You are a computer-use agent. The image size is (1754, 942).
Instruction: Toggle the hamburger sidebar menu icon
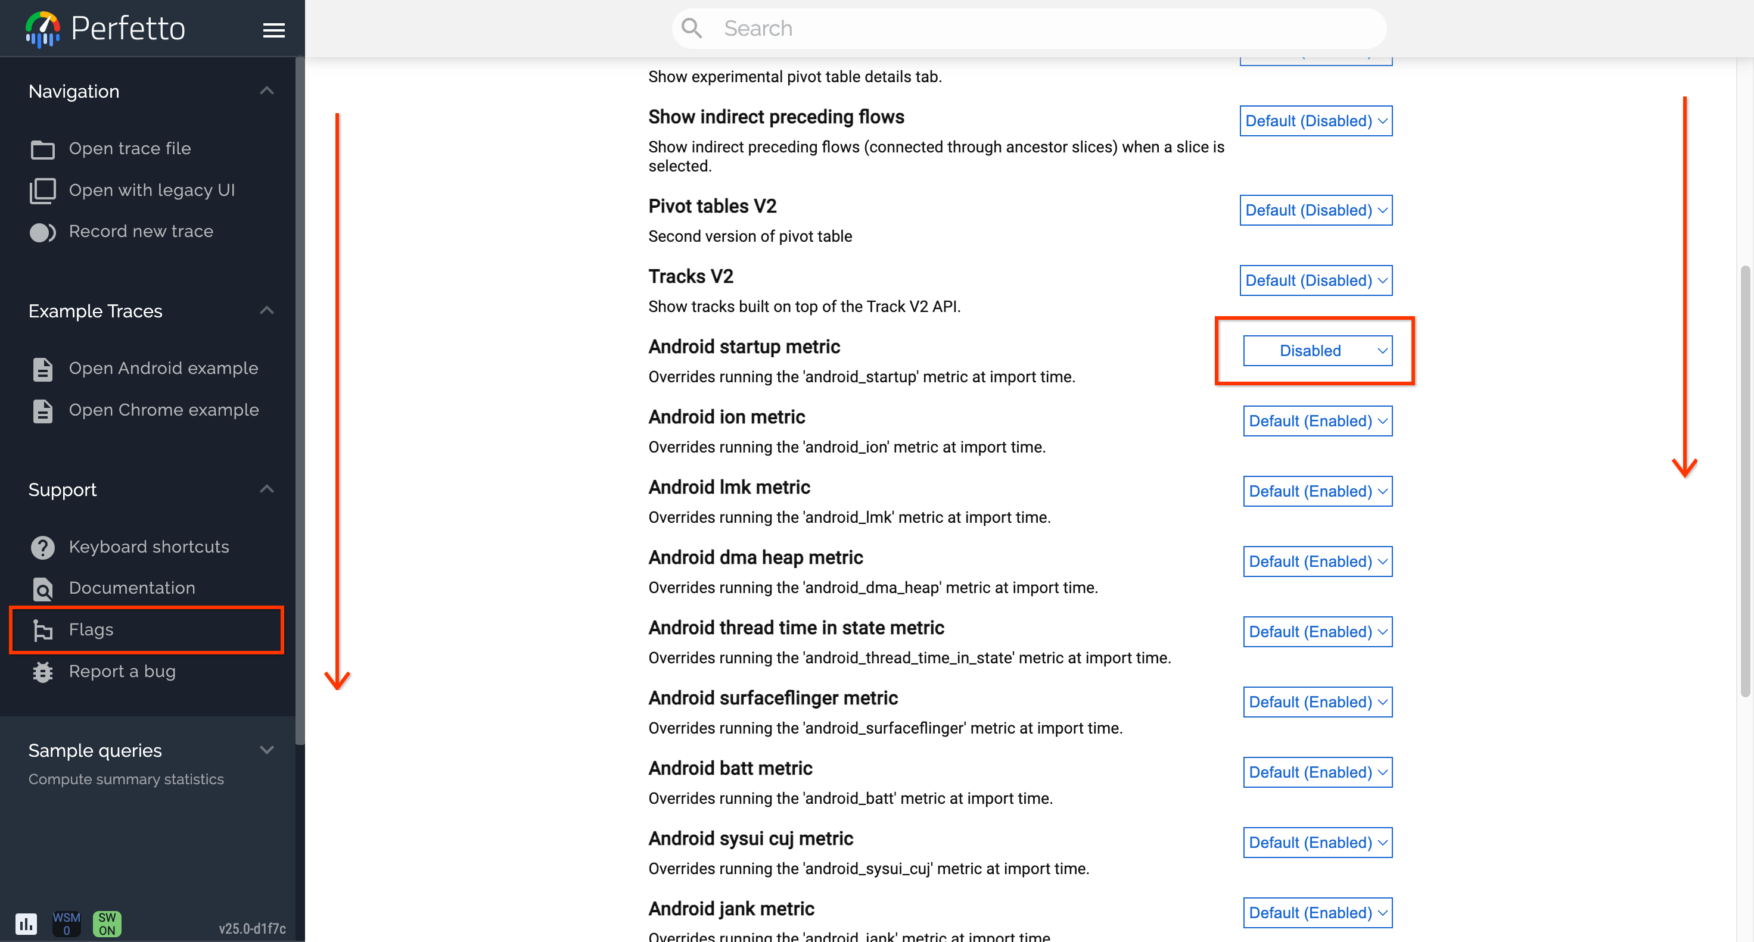(273, 30)
